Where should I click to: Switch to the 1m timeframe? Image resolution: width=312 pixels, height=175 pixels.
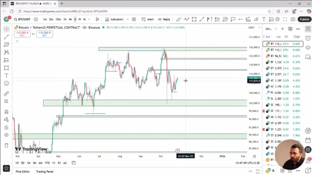45,19
